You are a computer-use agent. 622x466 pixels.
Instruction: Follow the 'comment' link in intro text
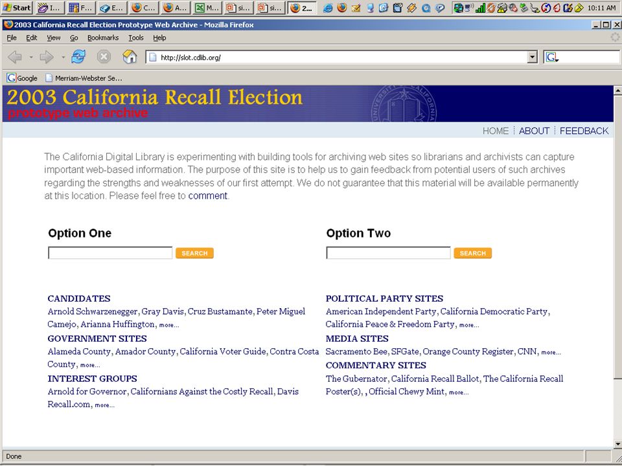click(x=208, y=195)
